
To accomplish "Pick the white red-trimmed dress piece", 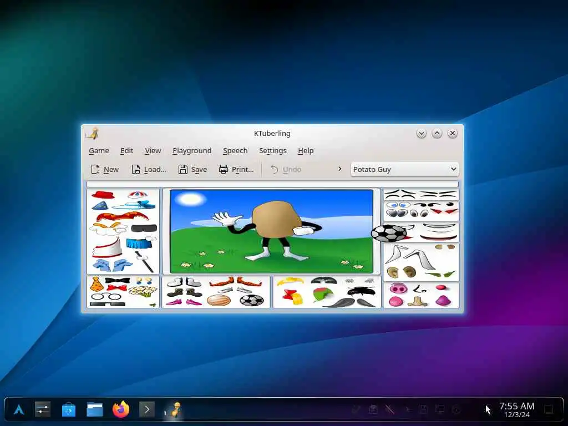I will pos(107,248).
